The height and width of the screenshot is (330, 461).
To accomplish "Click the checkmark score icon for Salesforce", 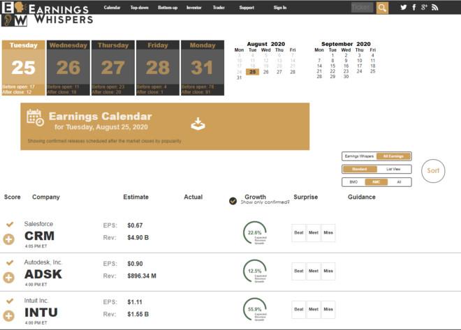I will pos(10,225).
